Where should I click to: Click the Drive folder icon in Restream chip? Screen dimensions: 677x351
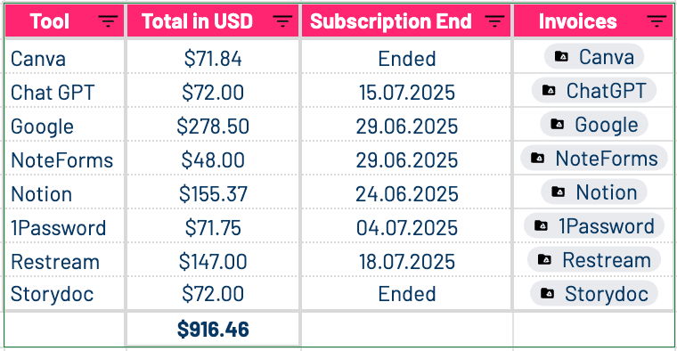click(544, 259)
